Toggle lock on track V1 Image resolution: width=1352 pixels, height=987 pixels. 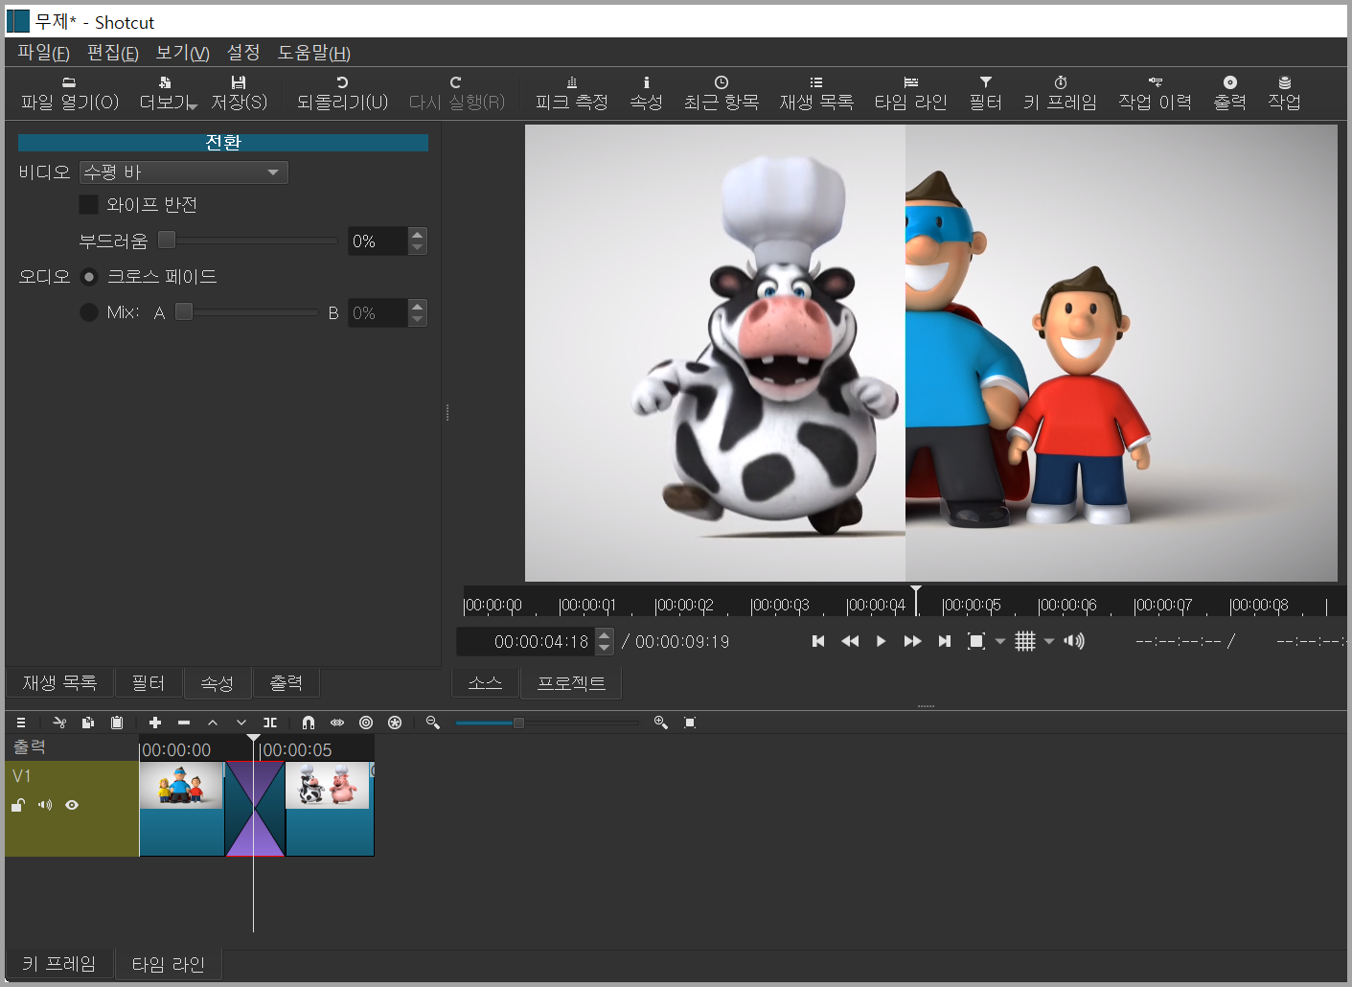18,805
